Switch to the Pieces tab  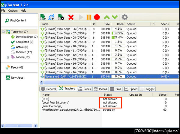tap(100, 89)
